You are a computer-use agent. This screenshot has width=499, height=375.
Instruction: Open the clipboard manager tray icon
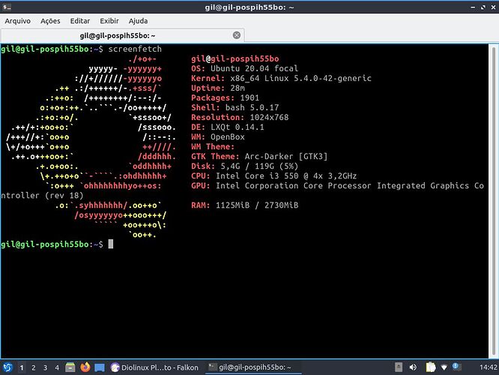(x=431, y=367)
